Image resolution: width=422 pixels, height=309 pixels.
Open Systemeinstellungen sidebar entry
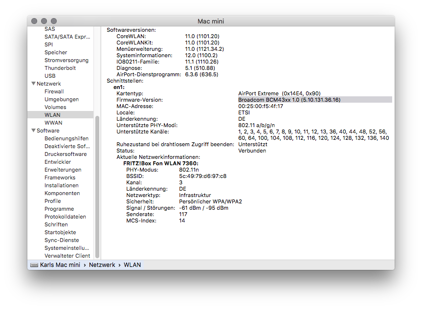(67, 247)
